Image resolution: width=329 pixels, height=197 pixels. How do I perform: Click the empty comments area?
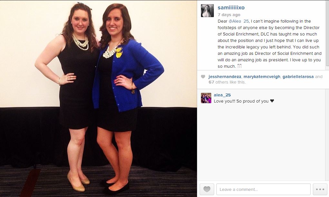point(263,143)
